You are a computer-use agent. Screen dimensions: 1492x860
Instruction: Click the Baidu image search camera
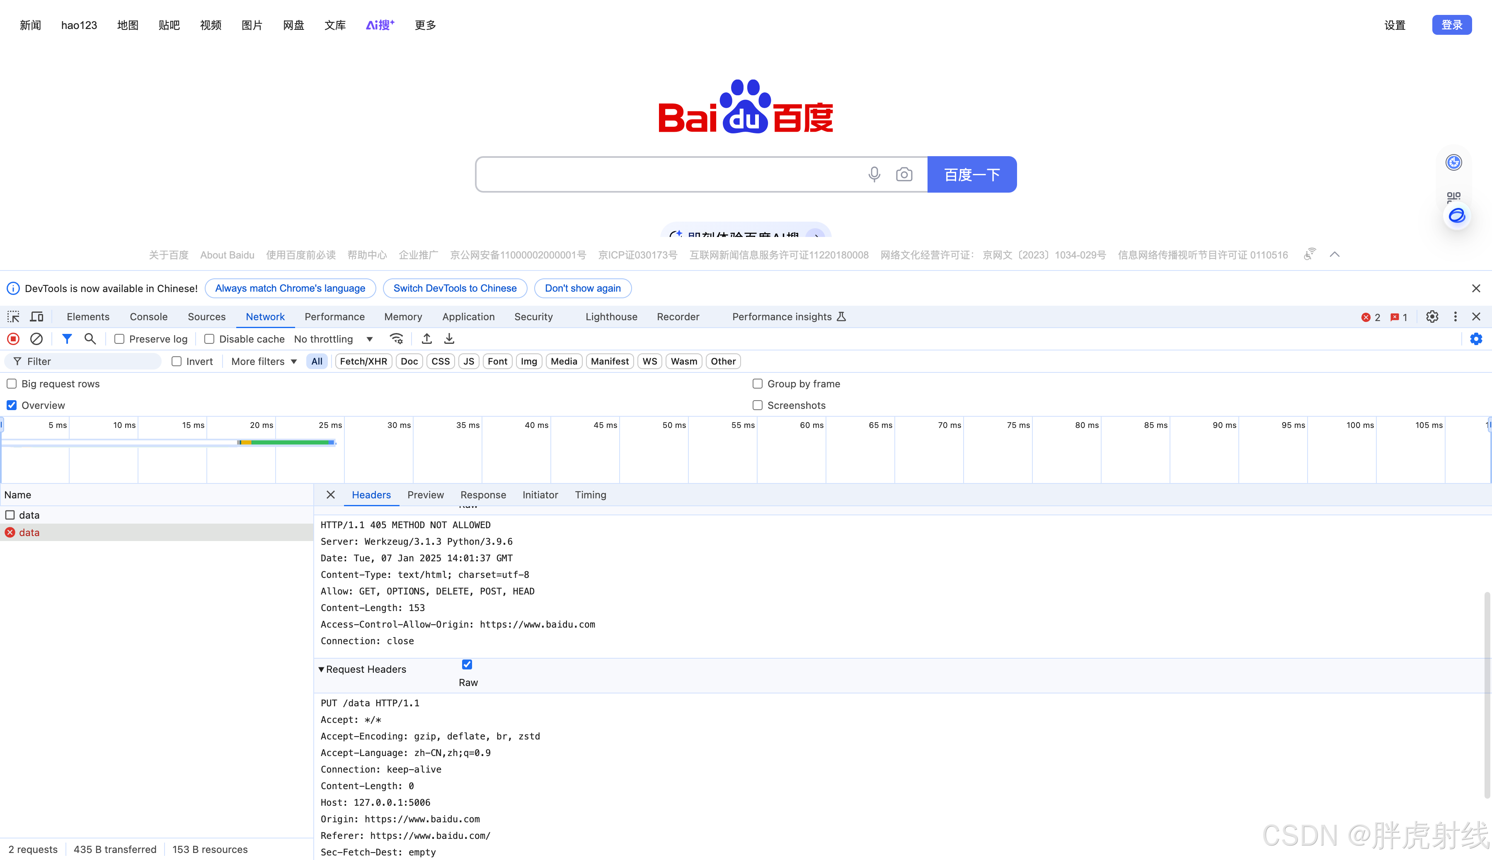pyautogui.click(x=904, y=174)
